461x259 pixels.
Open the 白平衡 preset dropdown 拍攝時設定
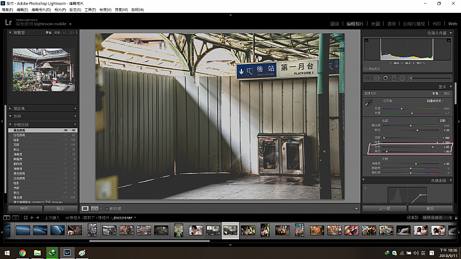(436, 101)
